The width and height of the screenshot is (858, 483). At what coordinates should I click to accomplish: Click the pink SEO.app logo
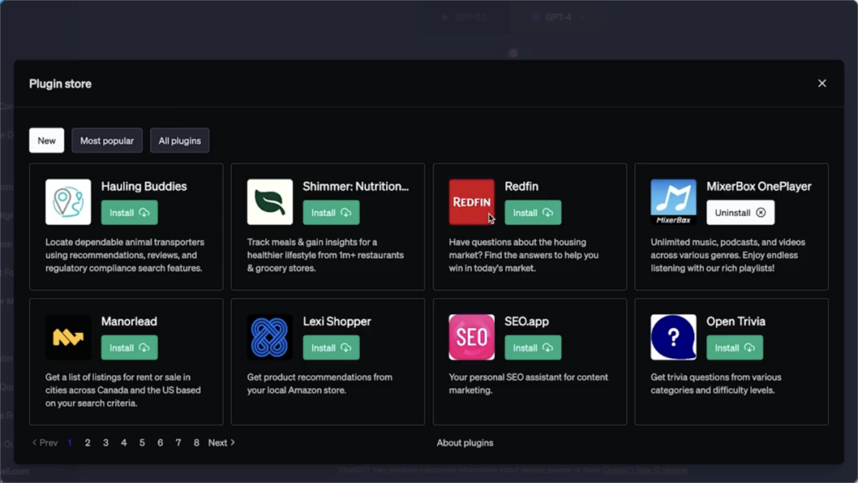click(x=472, y=337)
